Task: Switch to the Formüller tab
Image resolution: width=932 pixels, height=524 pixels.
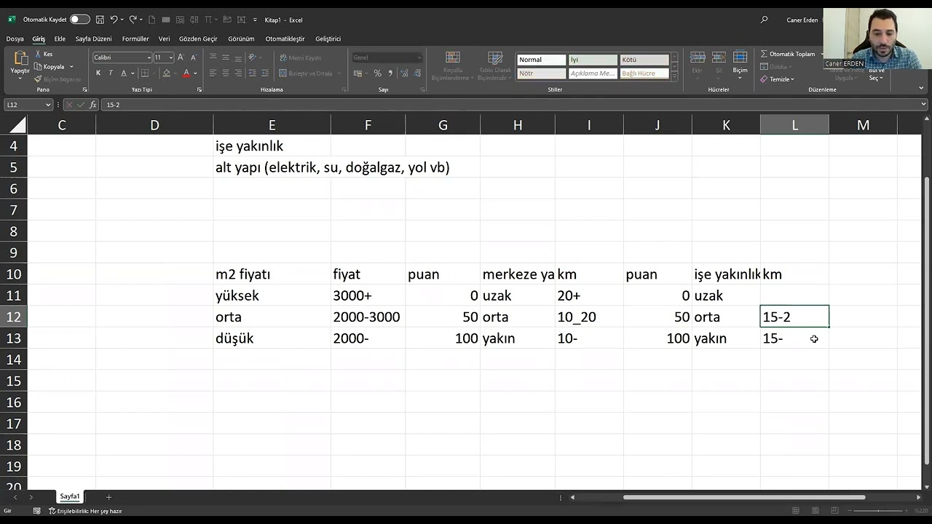Action: point(135,39)
